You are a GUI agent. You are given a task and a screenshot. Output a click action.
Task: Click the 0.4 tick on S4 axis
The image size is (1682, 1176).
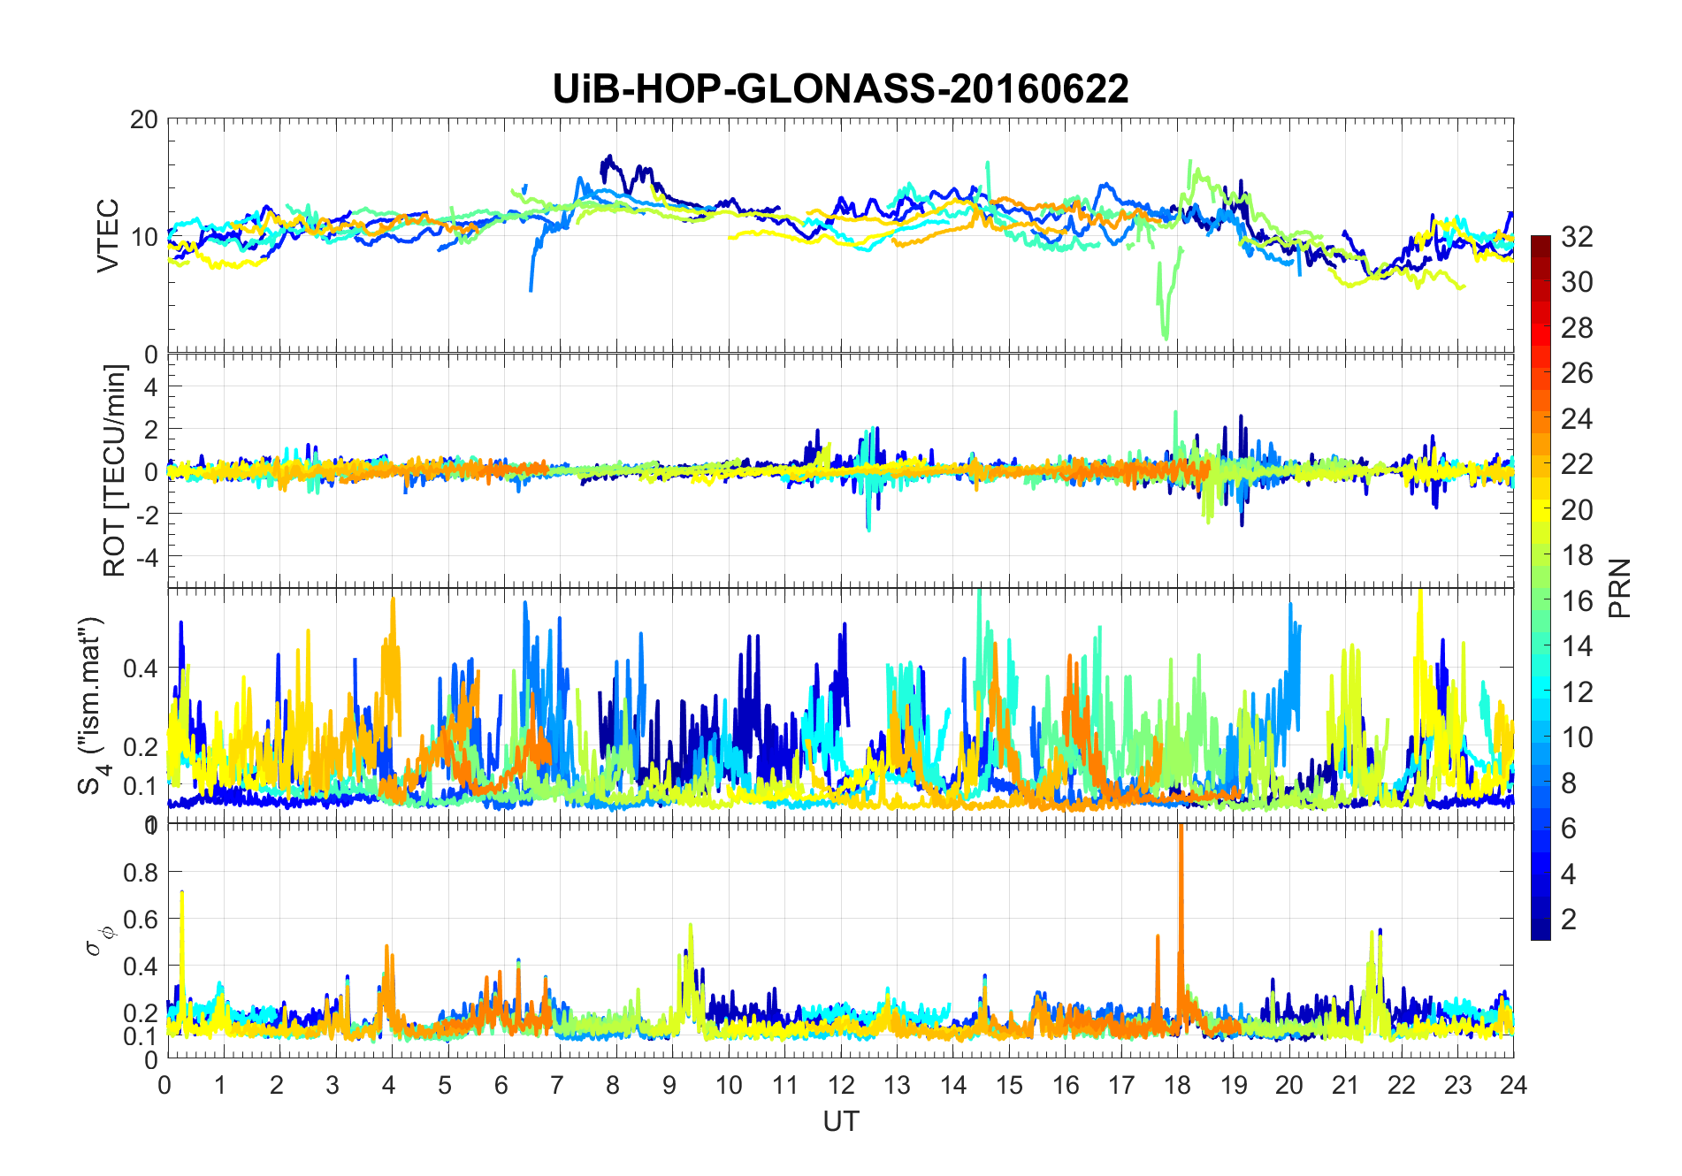click(x=141, y=668)
